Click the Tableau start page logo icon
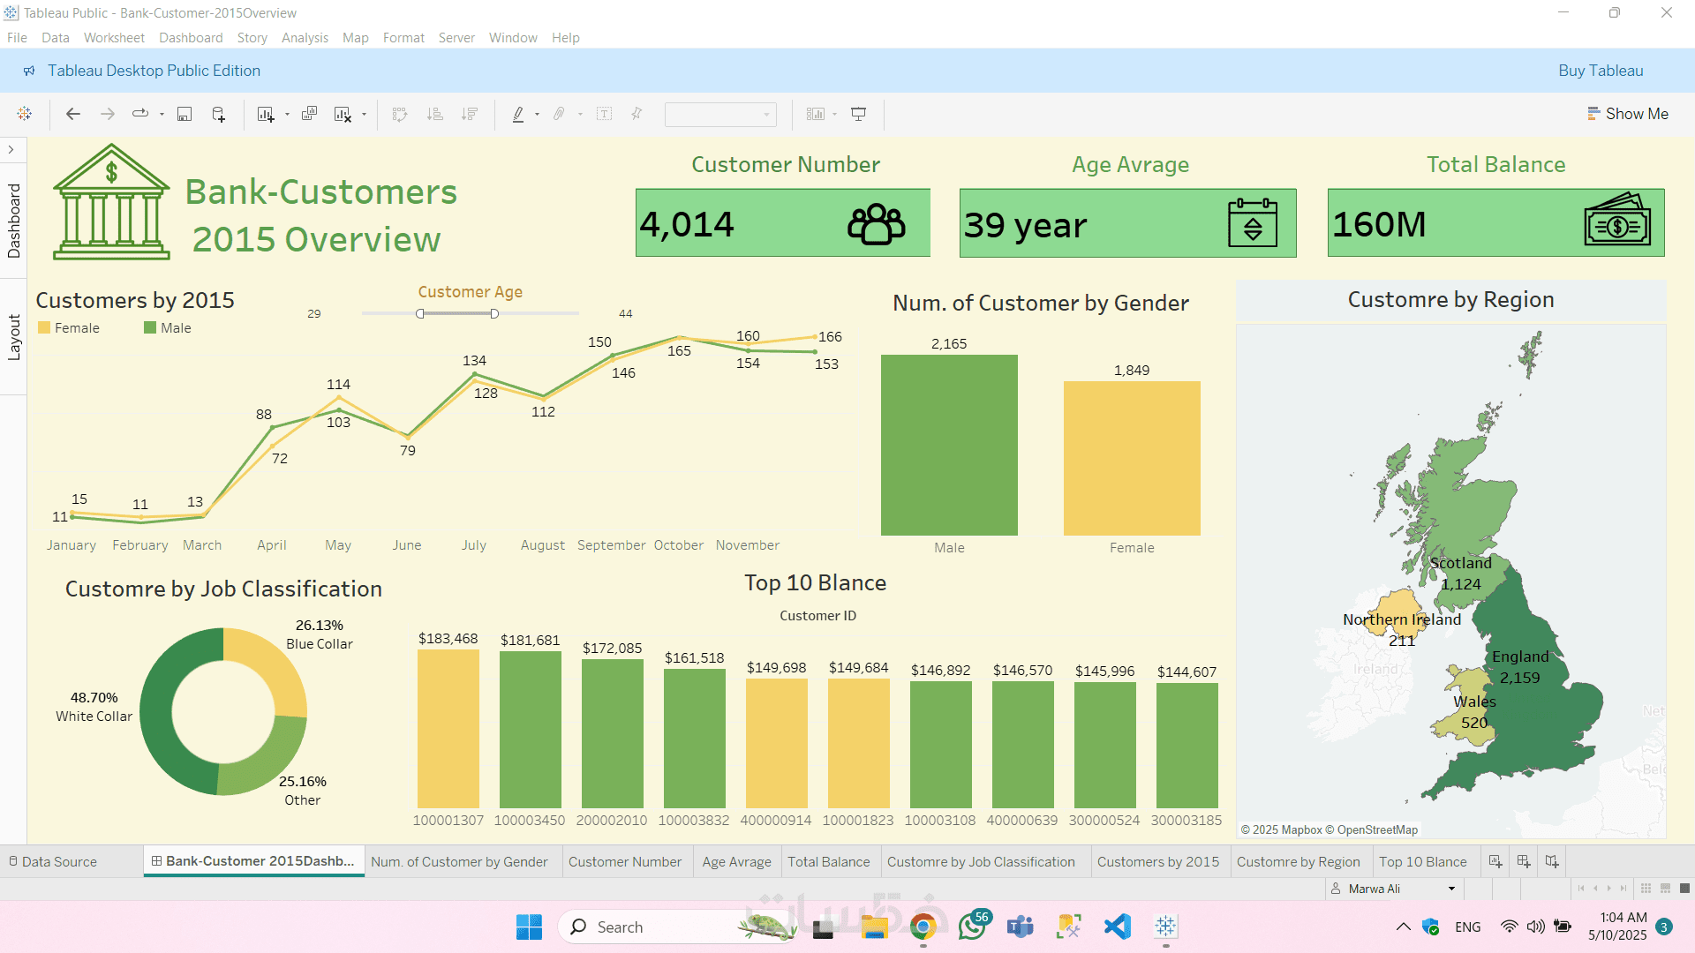The width and height of the screenshot is (1695, 953). tap(25, 114)
